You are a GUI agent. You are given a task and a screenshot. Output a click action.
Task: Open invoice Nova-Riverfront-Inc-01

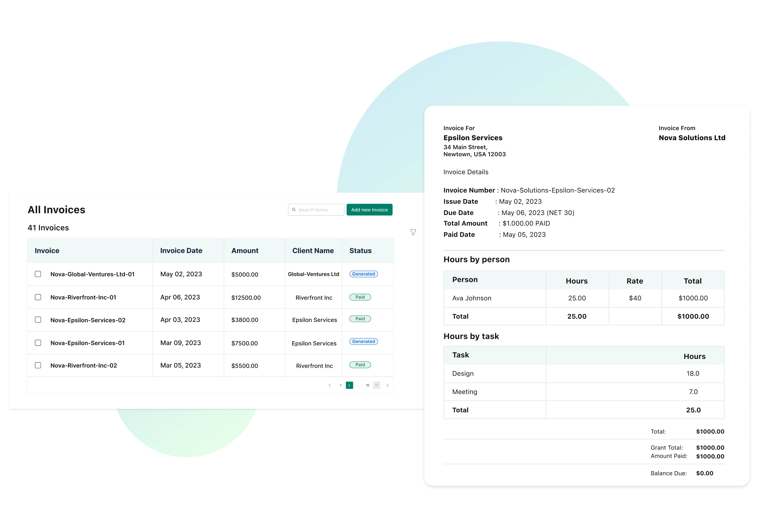point(83,297)
